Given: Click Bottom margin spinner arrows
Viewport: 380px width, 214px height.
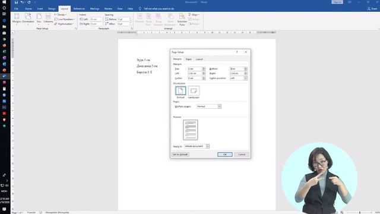Looking at the screenshot, I should [x=246, y=69].
